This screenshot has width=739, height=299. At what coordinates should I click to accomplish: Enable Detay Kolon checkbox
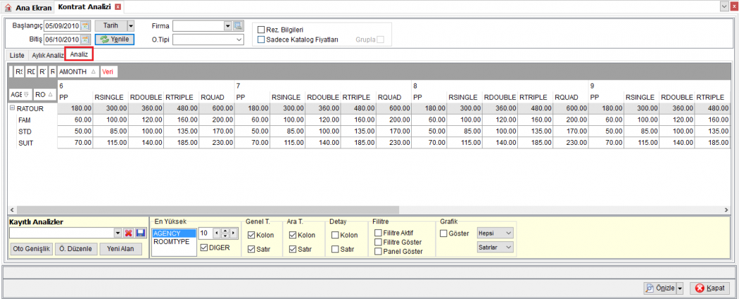pos(335,235)
